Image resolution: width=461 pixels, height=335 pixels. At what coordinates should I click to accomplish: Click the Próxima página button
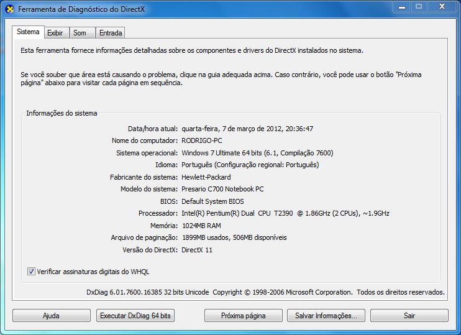244,316
